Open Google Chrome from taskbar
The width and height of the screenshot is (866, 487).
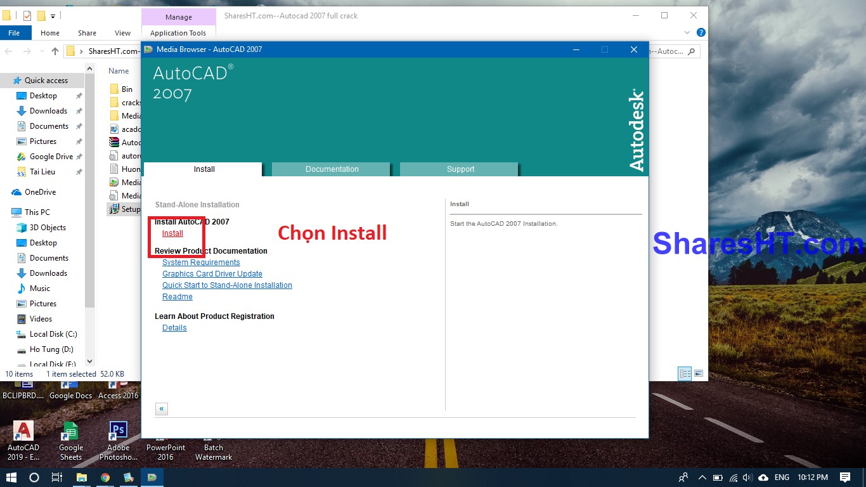(x=105, y=477)
